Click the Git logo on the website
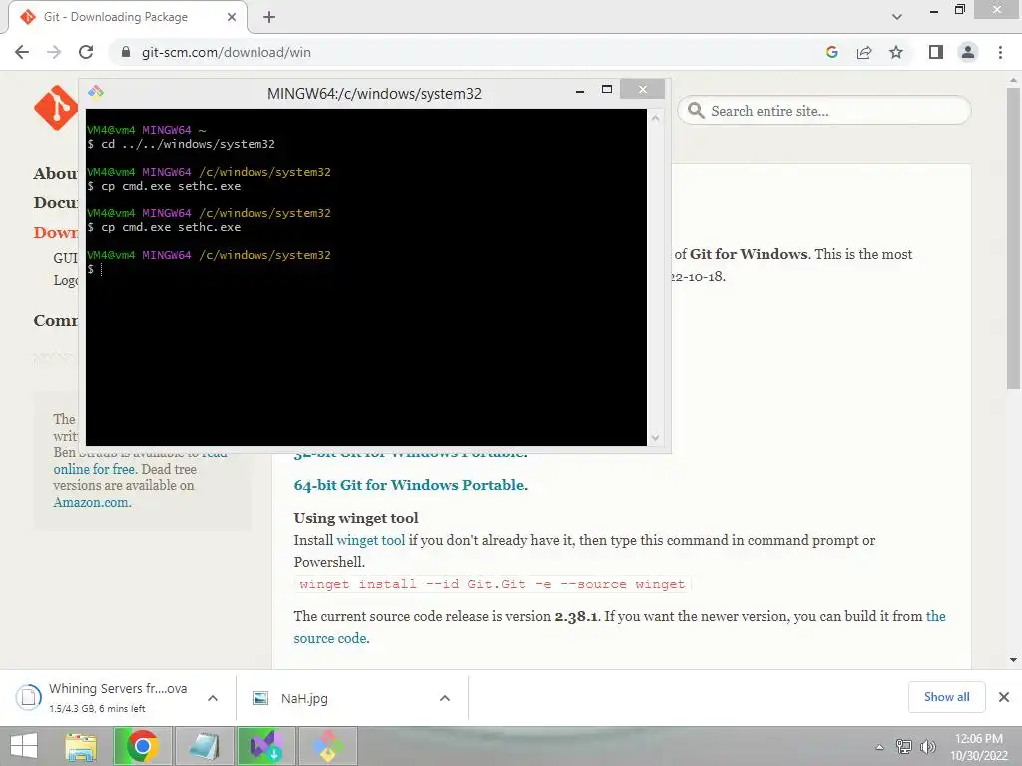 click(x=56, y=108)
